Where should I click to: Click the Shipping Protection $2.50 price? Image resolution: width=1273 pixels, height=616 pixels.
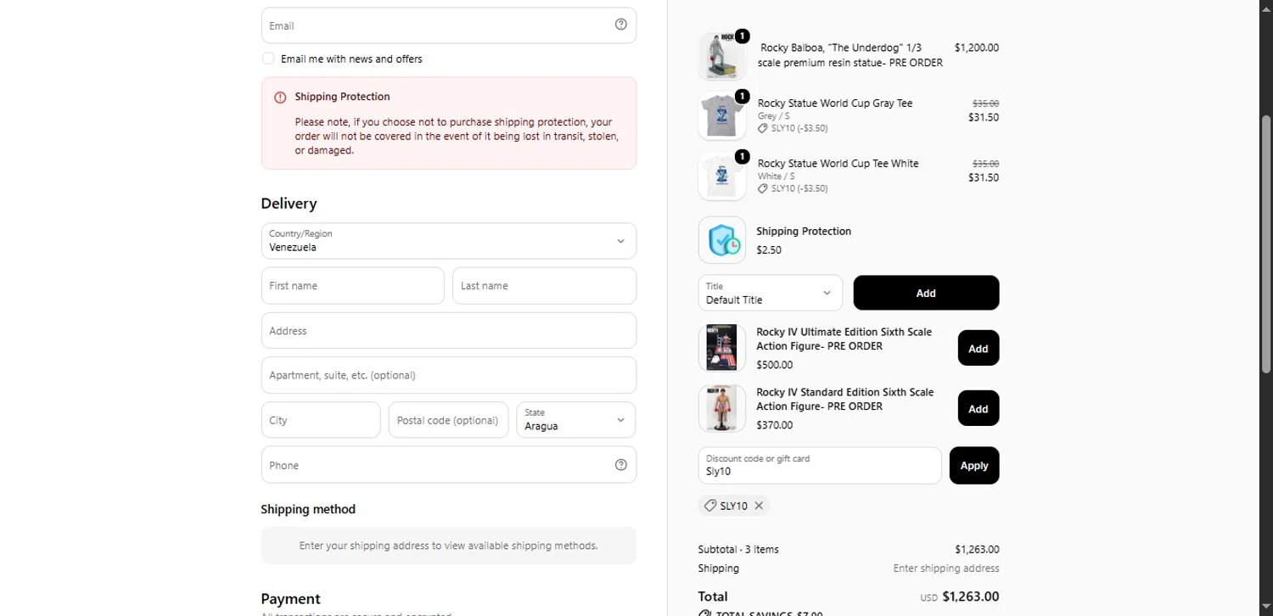pos(769,250)
